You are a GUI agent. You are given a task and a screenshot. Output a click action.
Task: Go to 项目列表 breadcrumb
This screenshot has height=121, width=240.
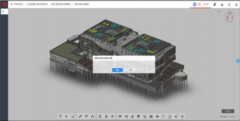click(18, 4)
